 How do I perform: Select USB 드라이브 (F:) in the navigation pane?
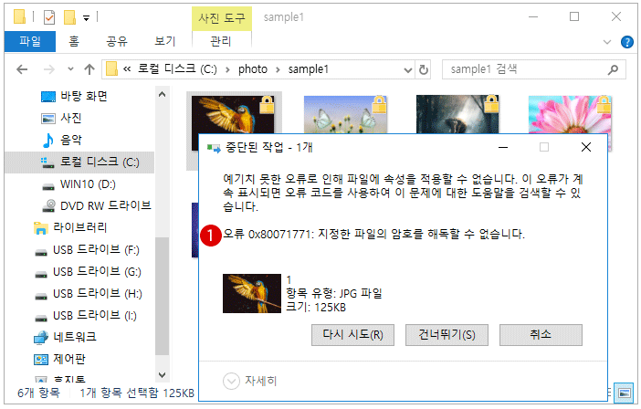(96, 249)
